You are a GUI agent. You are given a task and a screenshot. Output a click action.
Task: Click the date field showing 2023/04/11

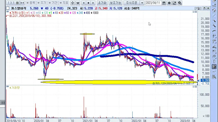[x=153, y=3]
